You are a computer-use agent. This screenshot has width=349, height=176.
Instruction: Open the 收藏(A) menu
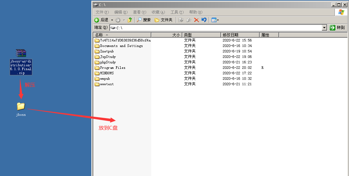click(x=158, y=12)
